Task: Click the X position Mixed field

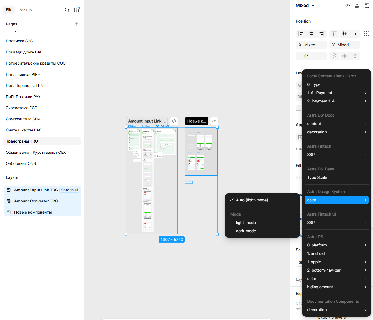Action: coord(311,45)
